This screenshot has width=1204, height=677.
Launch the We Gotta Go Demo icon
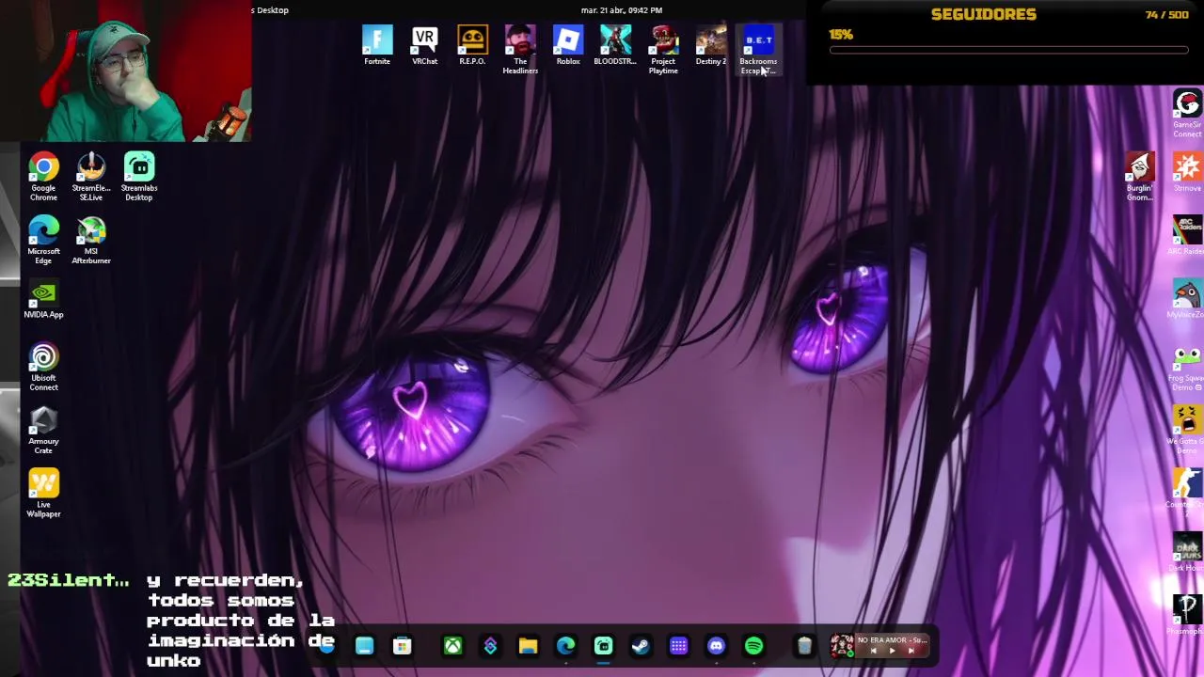(1187, 430)
